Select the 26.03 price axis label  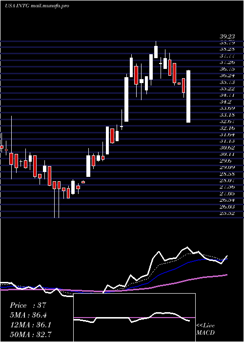[227, 207]
